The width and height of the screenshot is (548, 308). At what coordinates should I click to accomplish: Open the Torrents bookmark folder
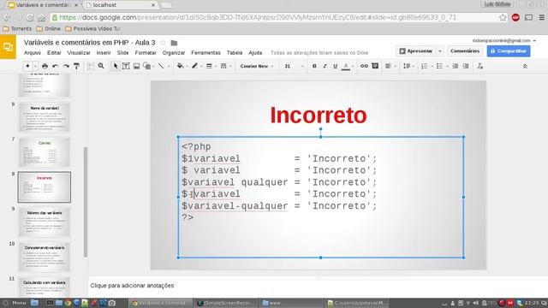point(17,28)
